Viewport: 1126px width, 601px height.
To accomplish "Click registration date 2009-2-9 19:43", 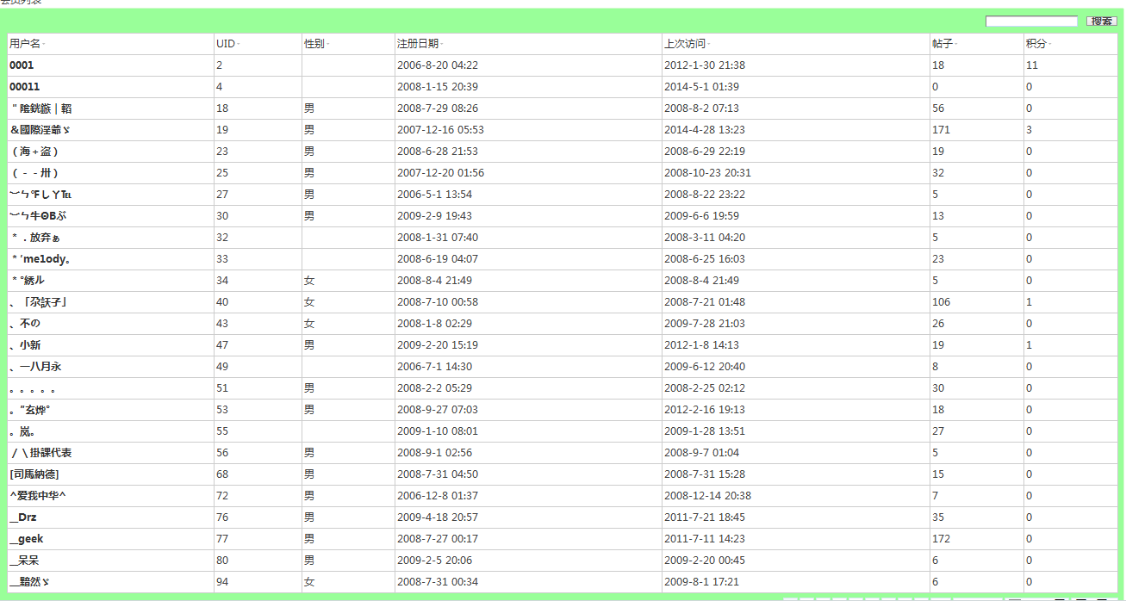I will click(x=434, y=216).
